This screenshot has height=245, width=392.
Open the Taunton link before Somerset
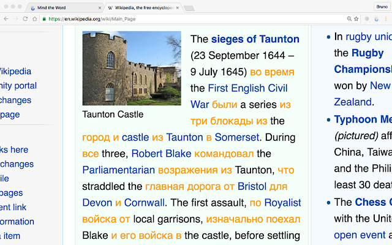[x=184, y=137]
